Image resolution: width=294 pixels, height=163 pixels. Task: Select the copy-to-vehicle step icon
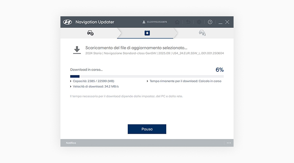coord(202,33)
